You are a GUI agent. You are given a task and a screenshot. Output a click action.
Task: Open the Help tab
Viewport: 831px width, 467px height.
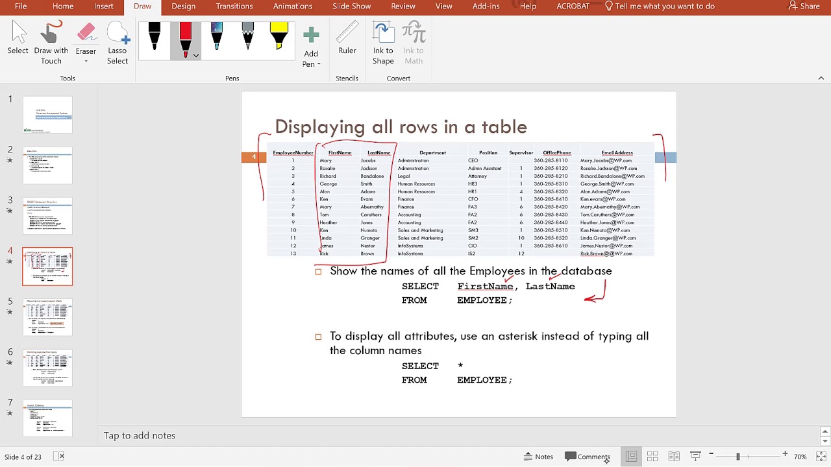[528, 6]
